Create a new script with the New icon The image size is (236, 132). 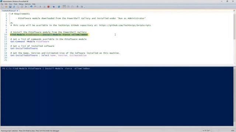point(2,7)
